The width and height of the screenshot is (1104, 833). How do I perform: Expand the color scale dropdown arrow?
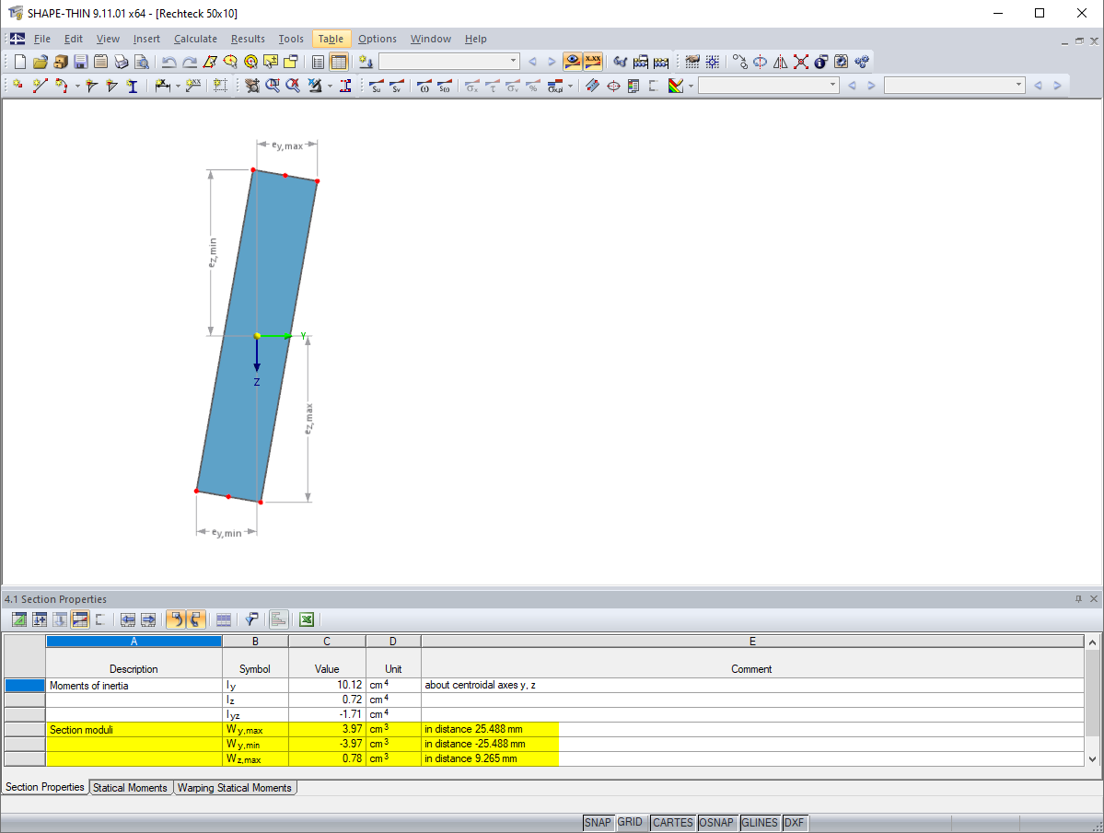690,85
